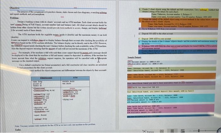Switch to Read Mode view icon
Image resolution: width=221 pixels, height=133 pixels.
(162, 131)
